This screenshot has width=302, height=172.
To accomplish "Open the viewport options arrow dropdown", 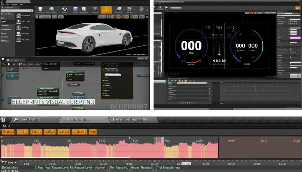I will click(x=37, y=17).
